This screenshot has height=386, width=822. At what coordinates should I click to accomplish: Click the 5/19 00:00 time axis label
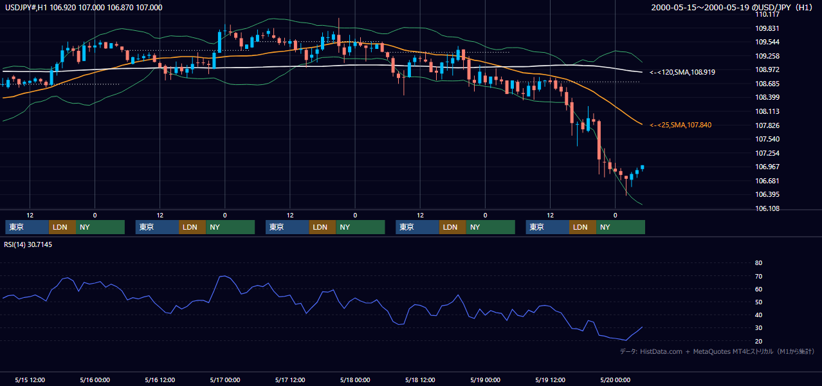coord(485,380)
